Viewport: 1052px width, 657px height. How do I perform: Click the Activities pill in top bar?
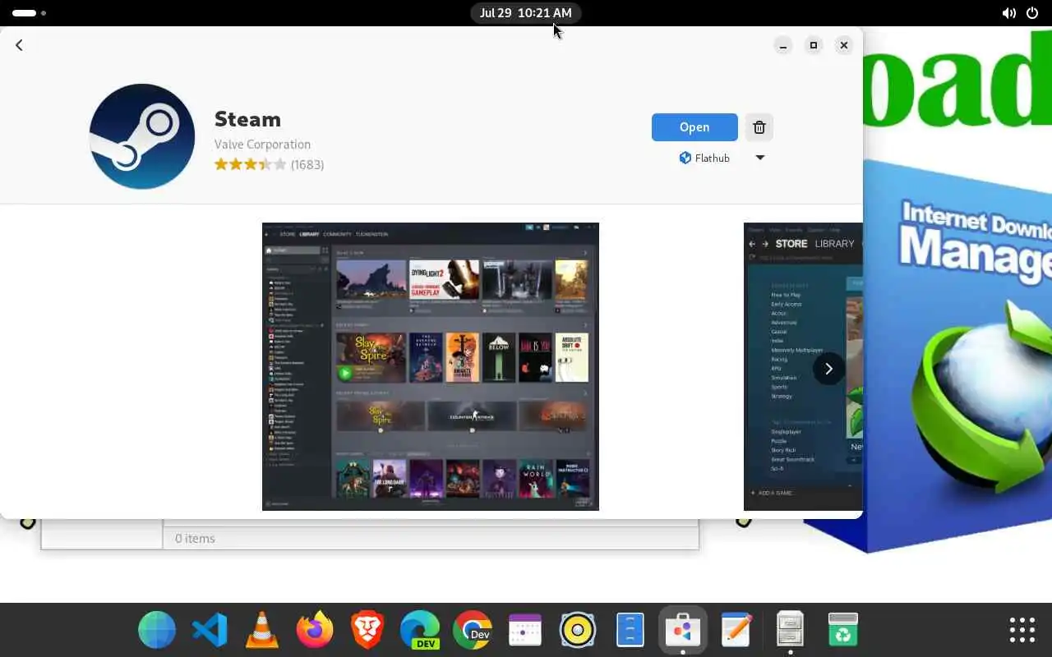pos(30,13)
